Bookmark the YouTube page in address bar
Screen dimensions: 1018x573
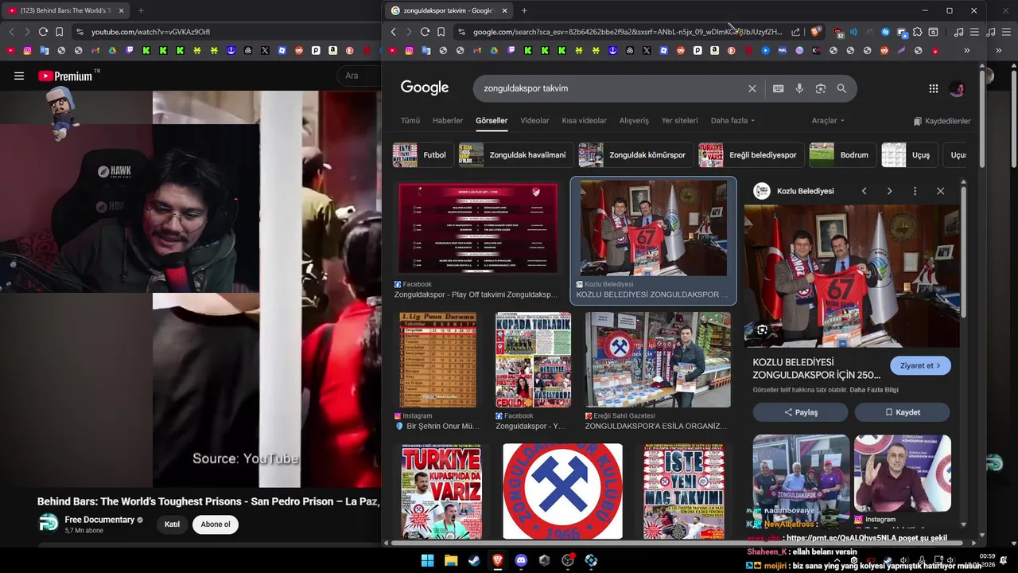click(59, 32)
